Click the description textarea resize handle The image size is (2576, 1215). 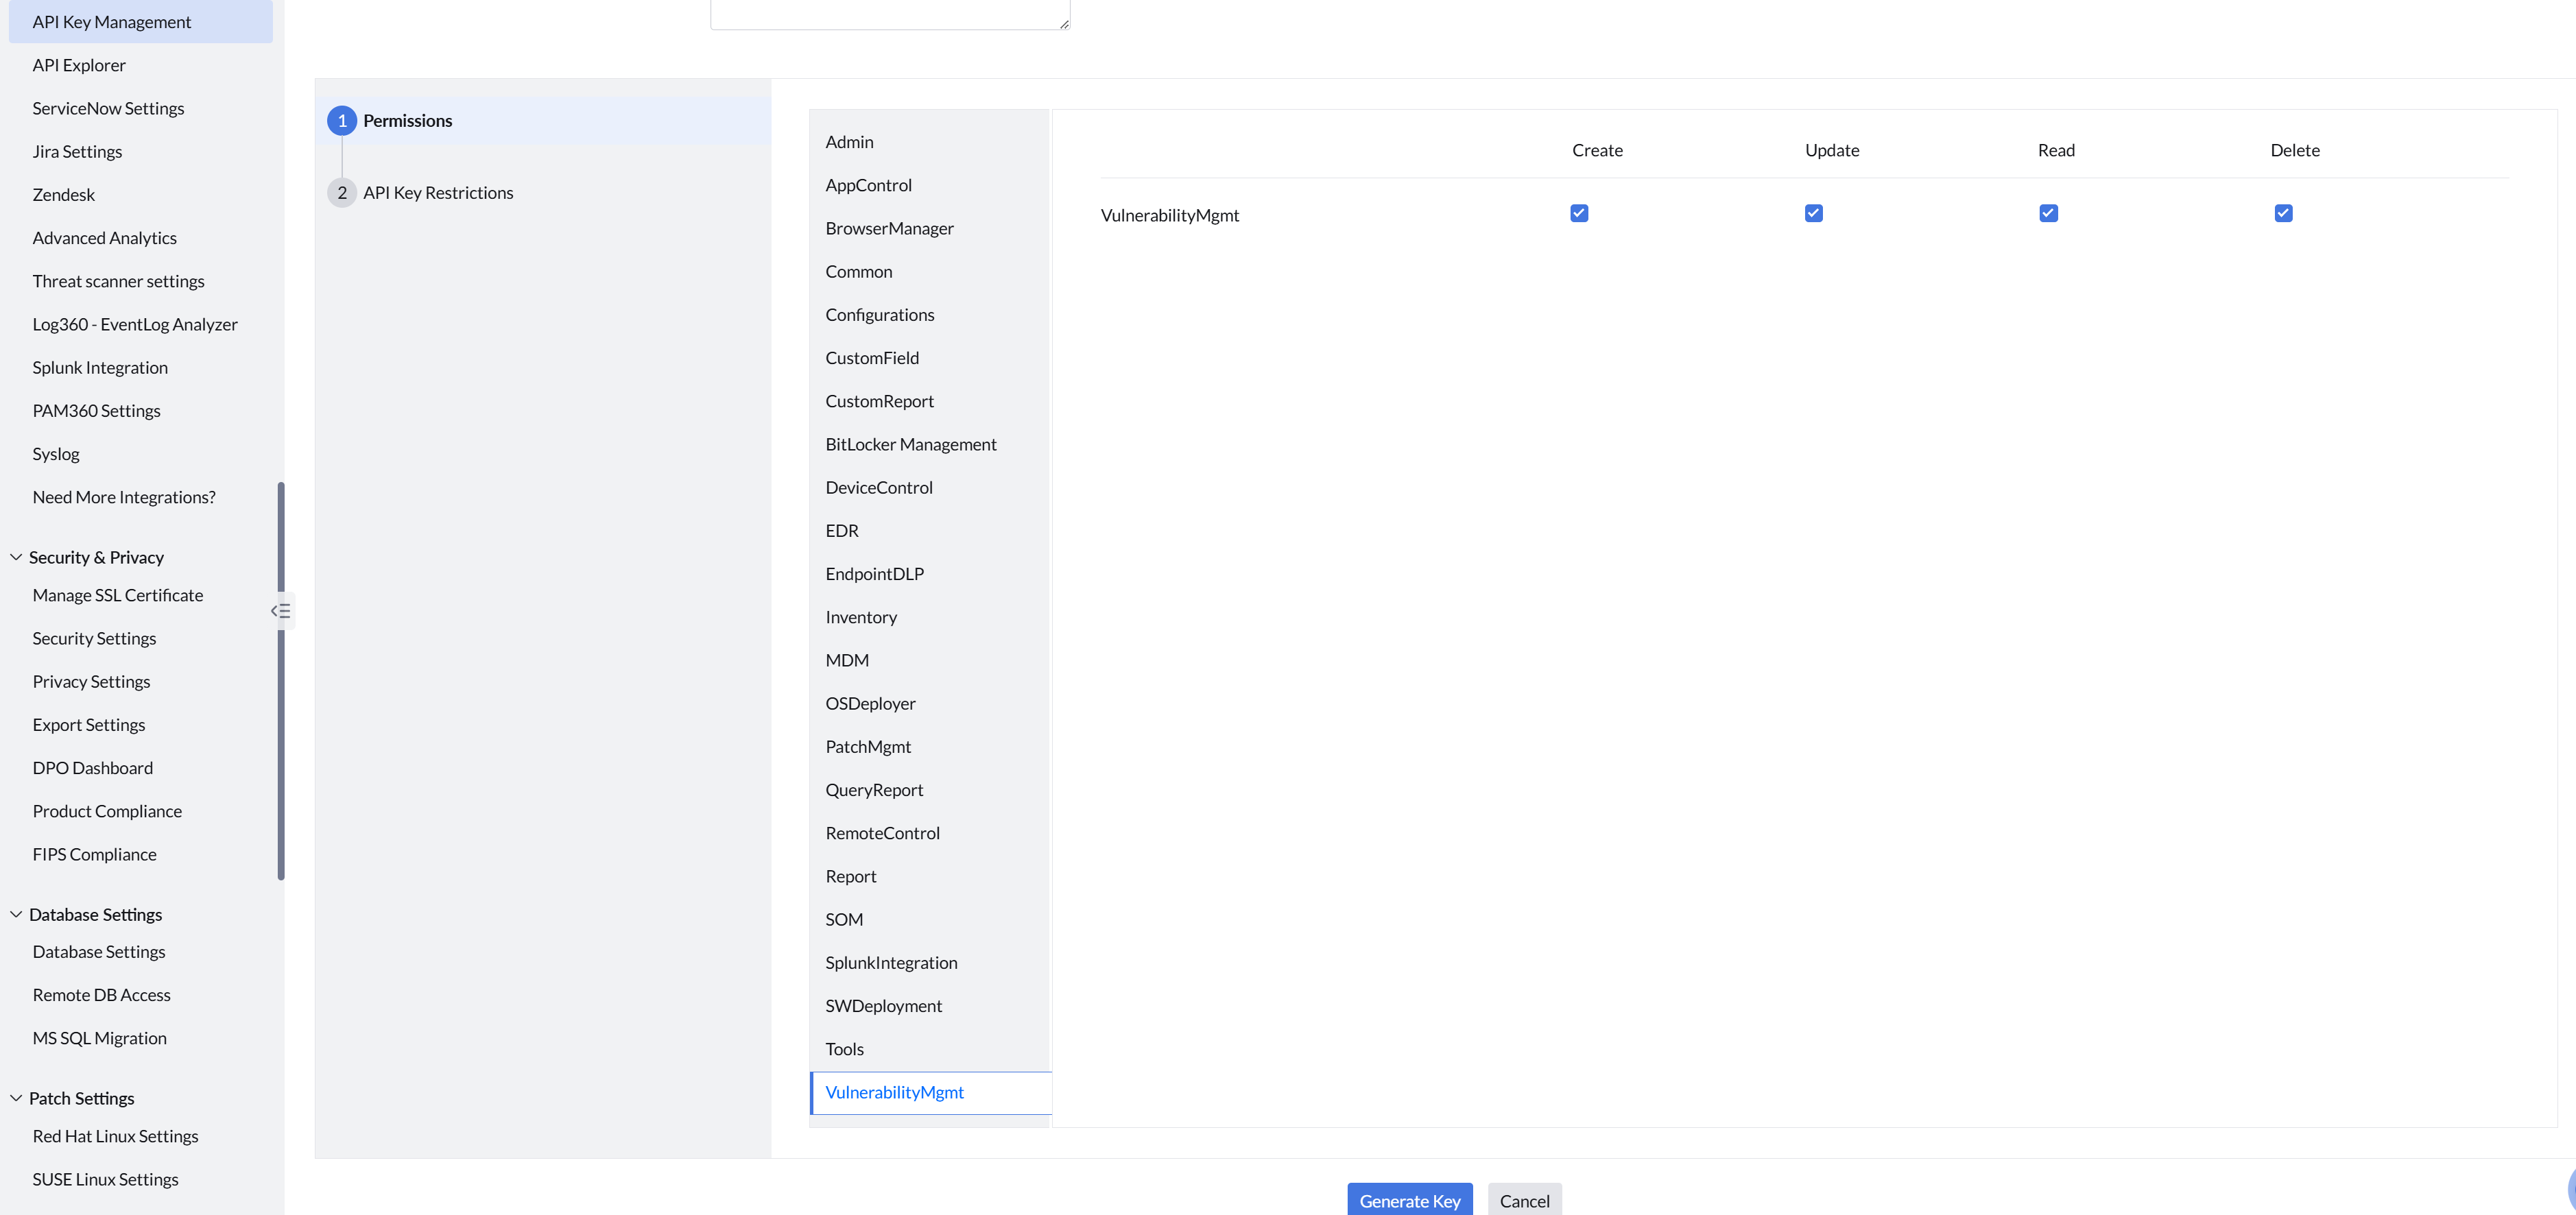point(1064,23)
